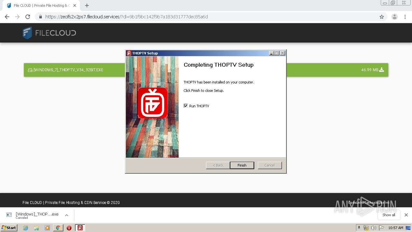Click the drive icon before the file name
412x232 pixels.
point(30,70)
